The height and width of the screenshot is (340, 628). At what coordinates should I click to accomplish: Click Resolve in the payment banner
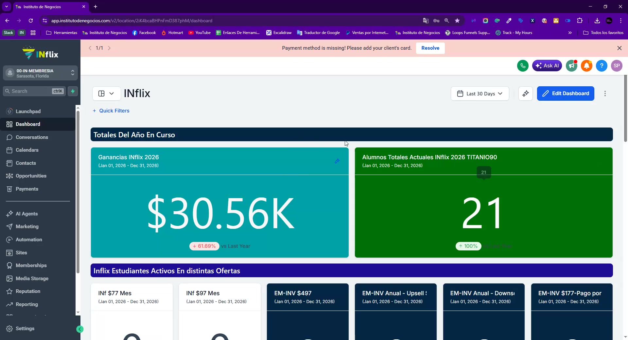[x=430, y=48]
